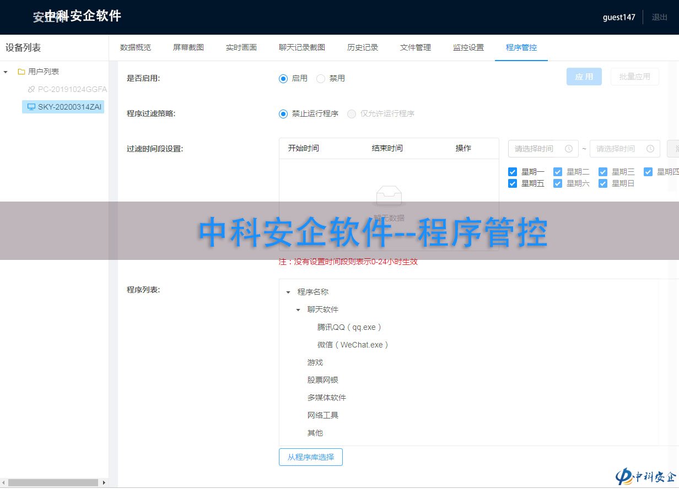Click 从程序库选择 button
The image size is (679, 489).
tap(311, 457)
